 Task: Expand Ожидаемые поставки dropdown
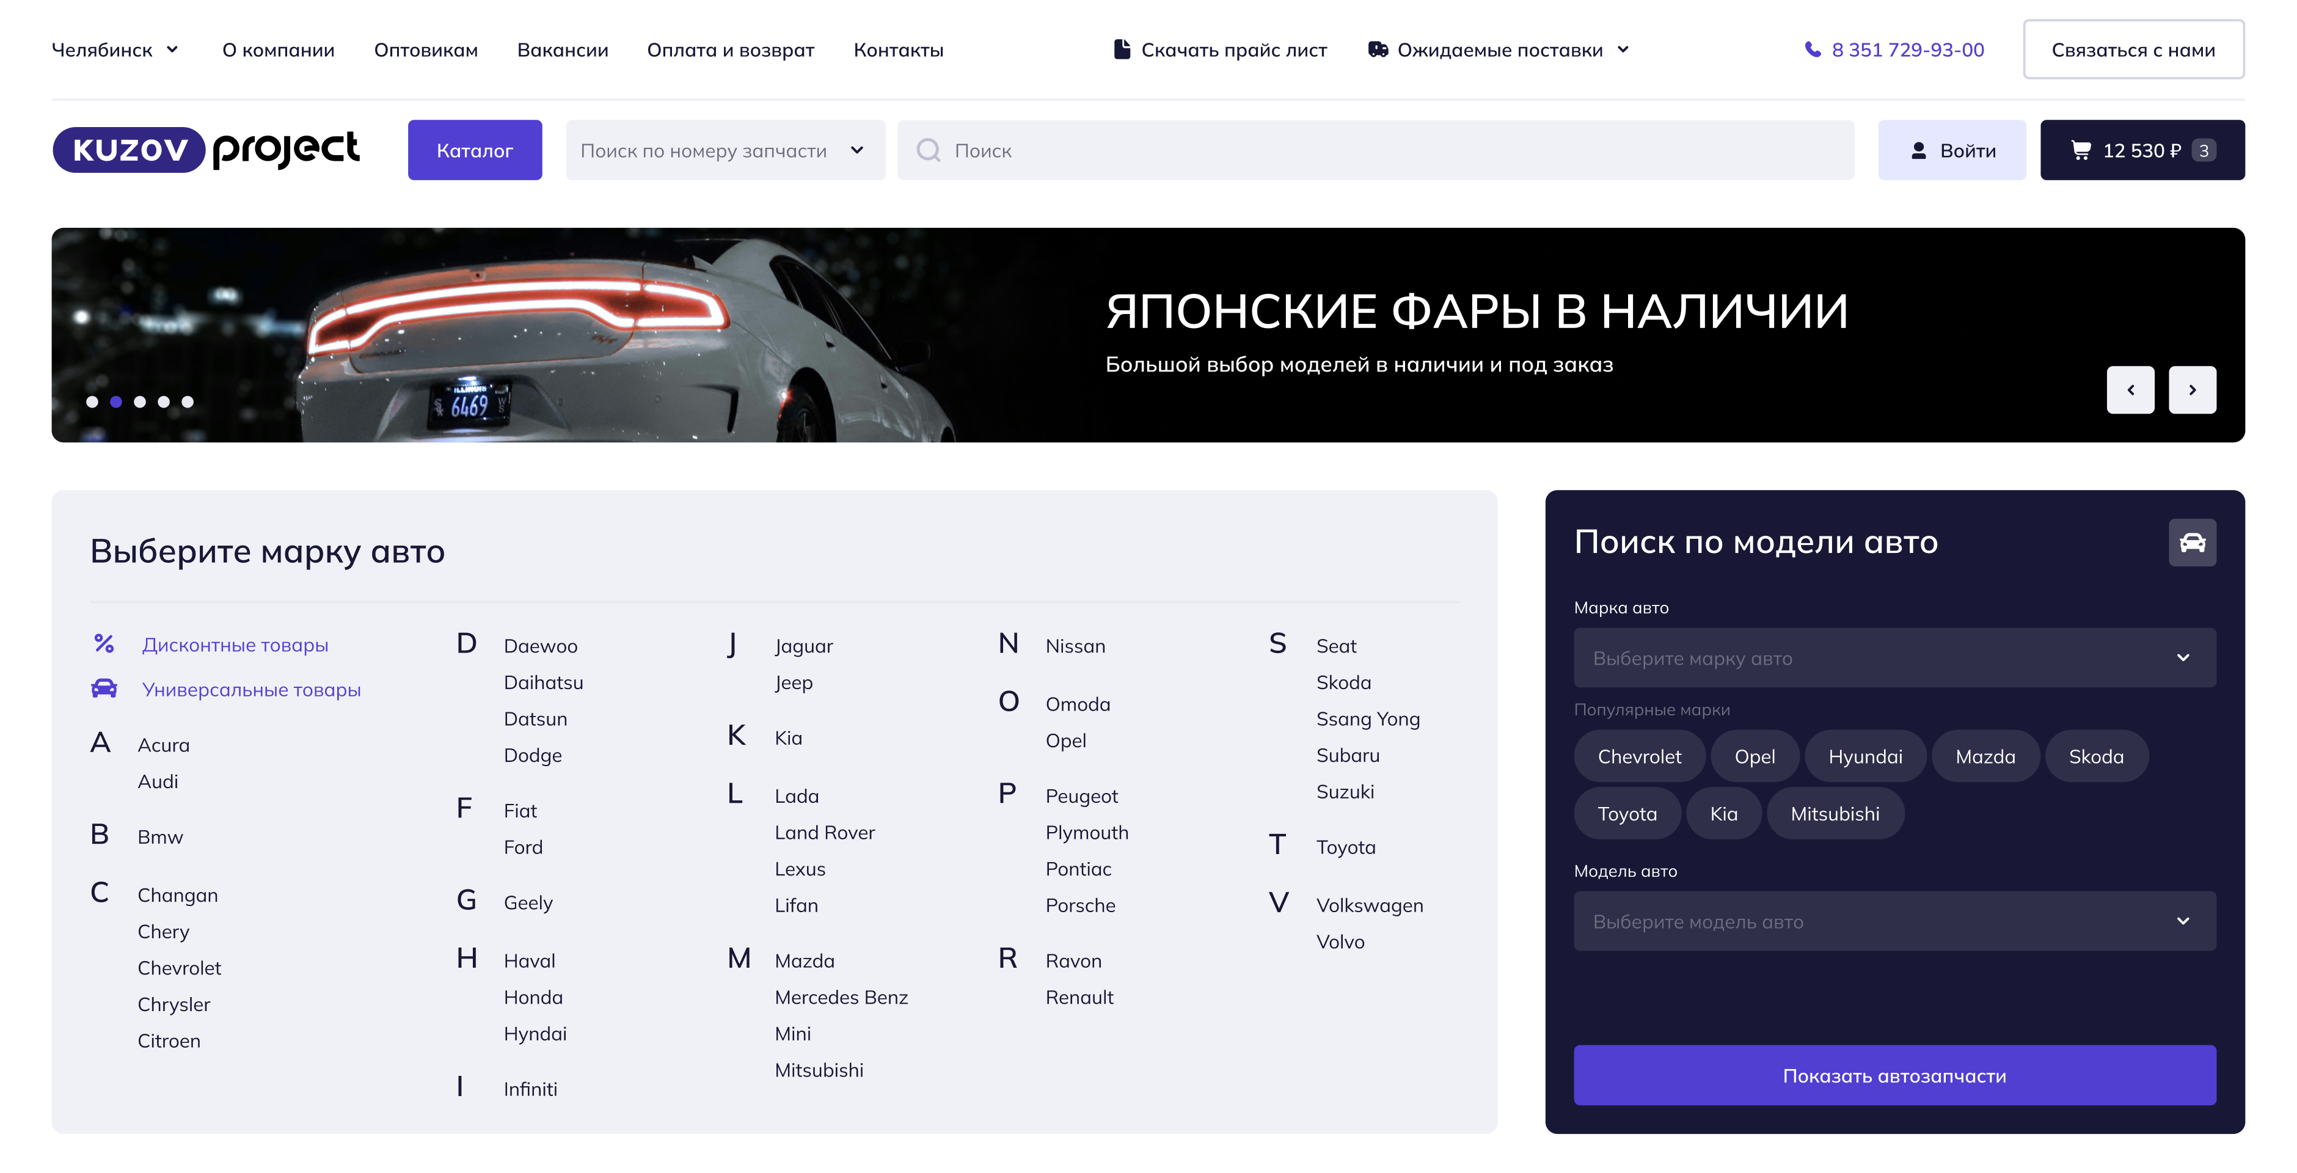[x=1498, y=50]
